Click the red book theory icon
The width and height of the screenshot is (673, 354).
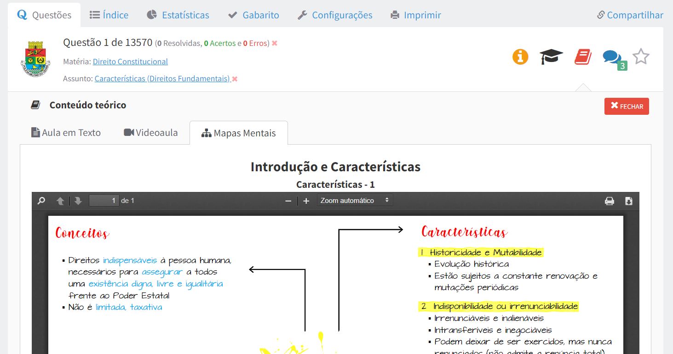coord(583,57)
